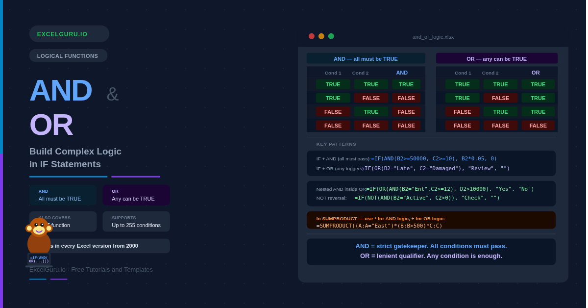Click the 'AND = strict gatekeeper' summary text
The width and height of the screenshot is (588, 308).
coord(431,246)
